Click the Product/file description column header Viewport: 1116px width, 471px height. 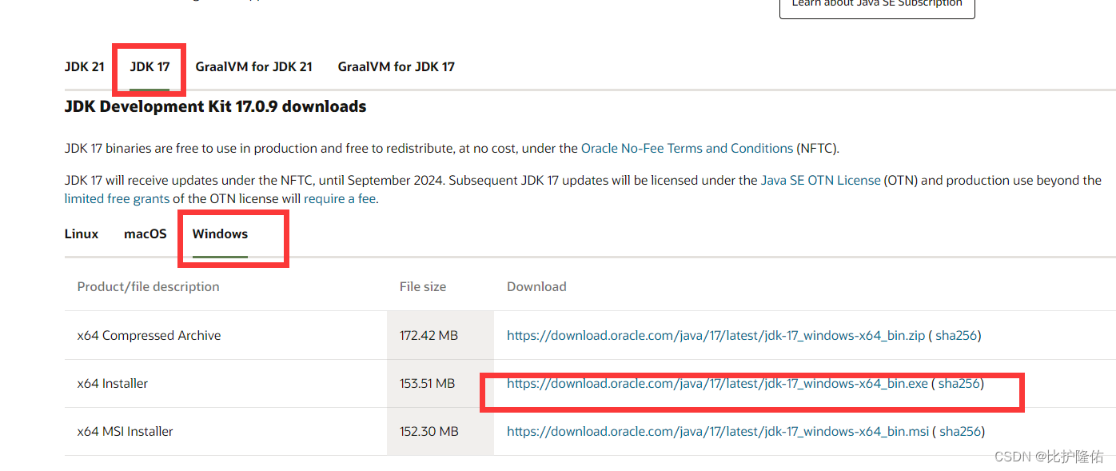tap(148, 286)
